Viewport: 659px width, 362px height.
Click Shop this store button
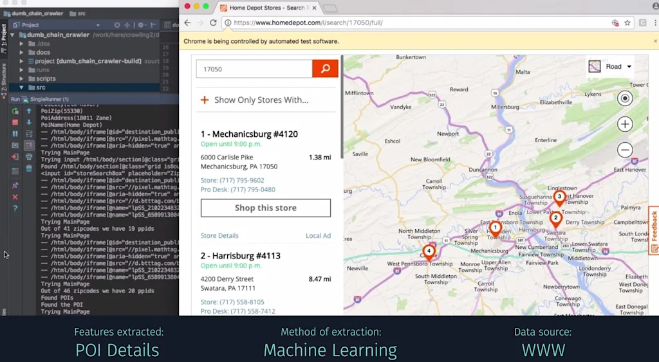click(266, 208)
